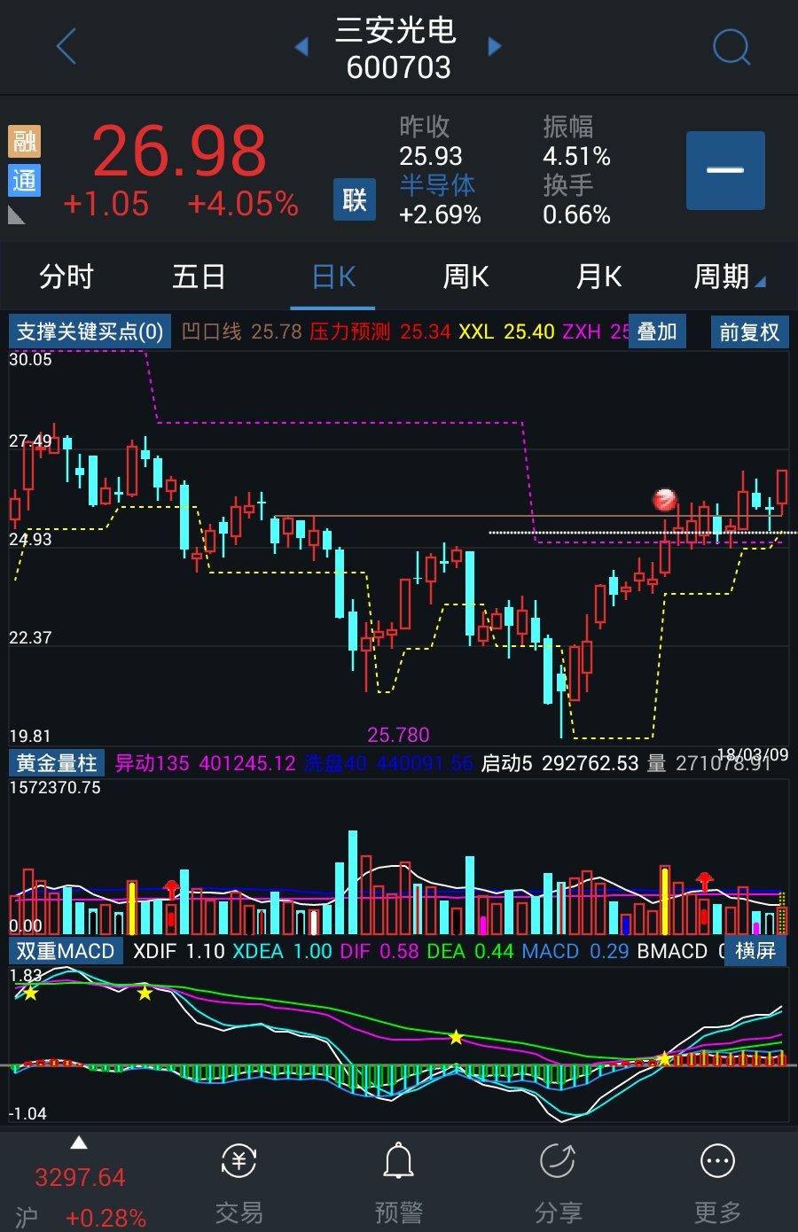798x1232 pixels.
Task: Open stock search magnifier icon
Action: coord(731,47)
